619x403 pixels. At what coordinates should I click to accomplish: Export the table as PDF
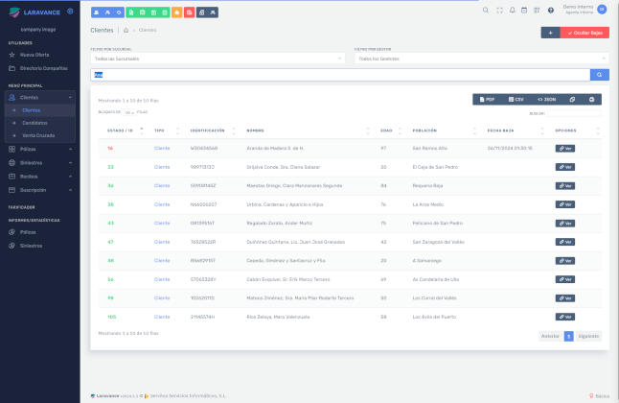(489, 99)
